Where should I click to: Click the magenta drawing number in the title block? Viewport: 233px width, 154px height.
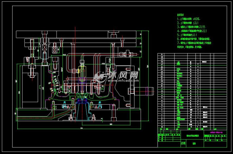pyautogui.click(x=216, y=132)
